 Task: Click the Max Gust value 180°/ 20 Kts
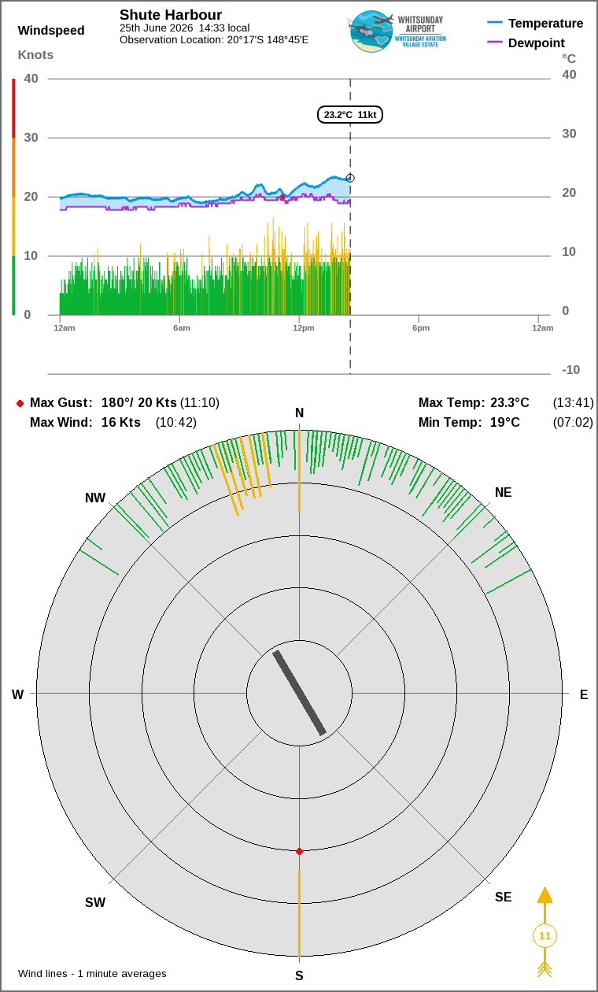coord(139,403)
